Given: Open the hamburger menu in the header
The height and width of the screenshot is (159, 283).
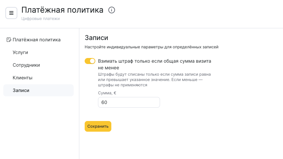Looking at the screenshot, I should (11, 13).
